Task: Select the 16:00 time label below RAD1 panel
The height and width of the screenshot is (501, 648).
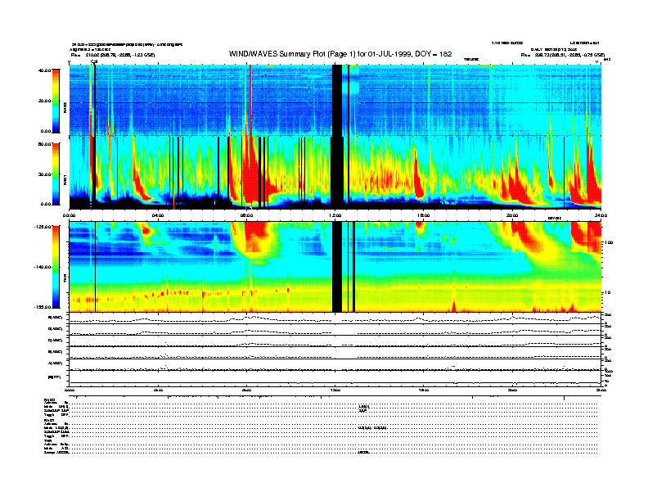Action: tap(424, 215)
